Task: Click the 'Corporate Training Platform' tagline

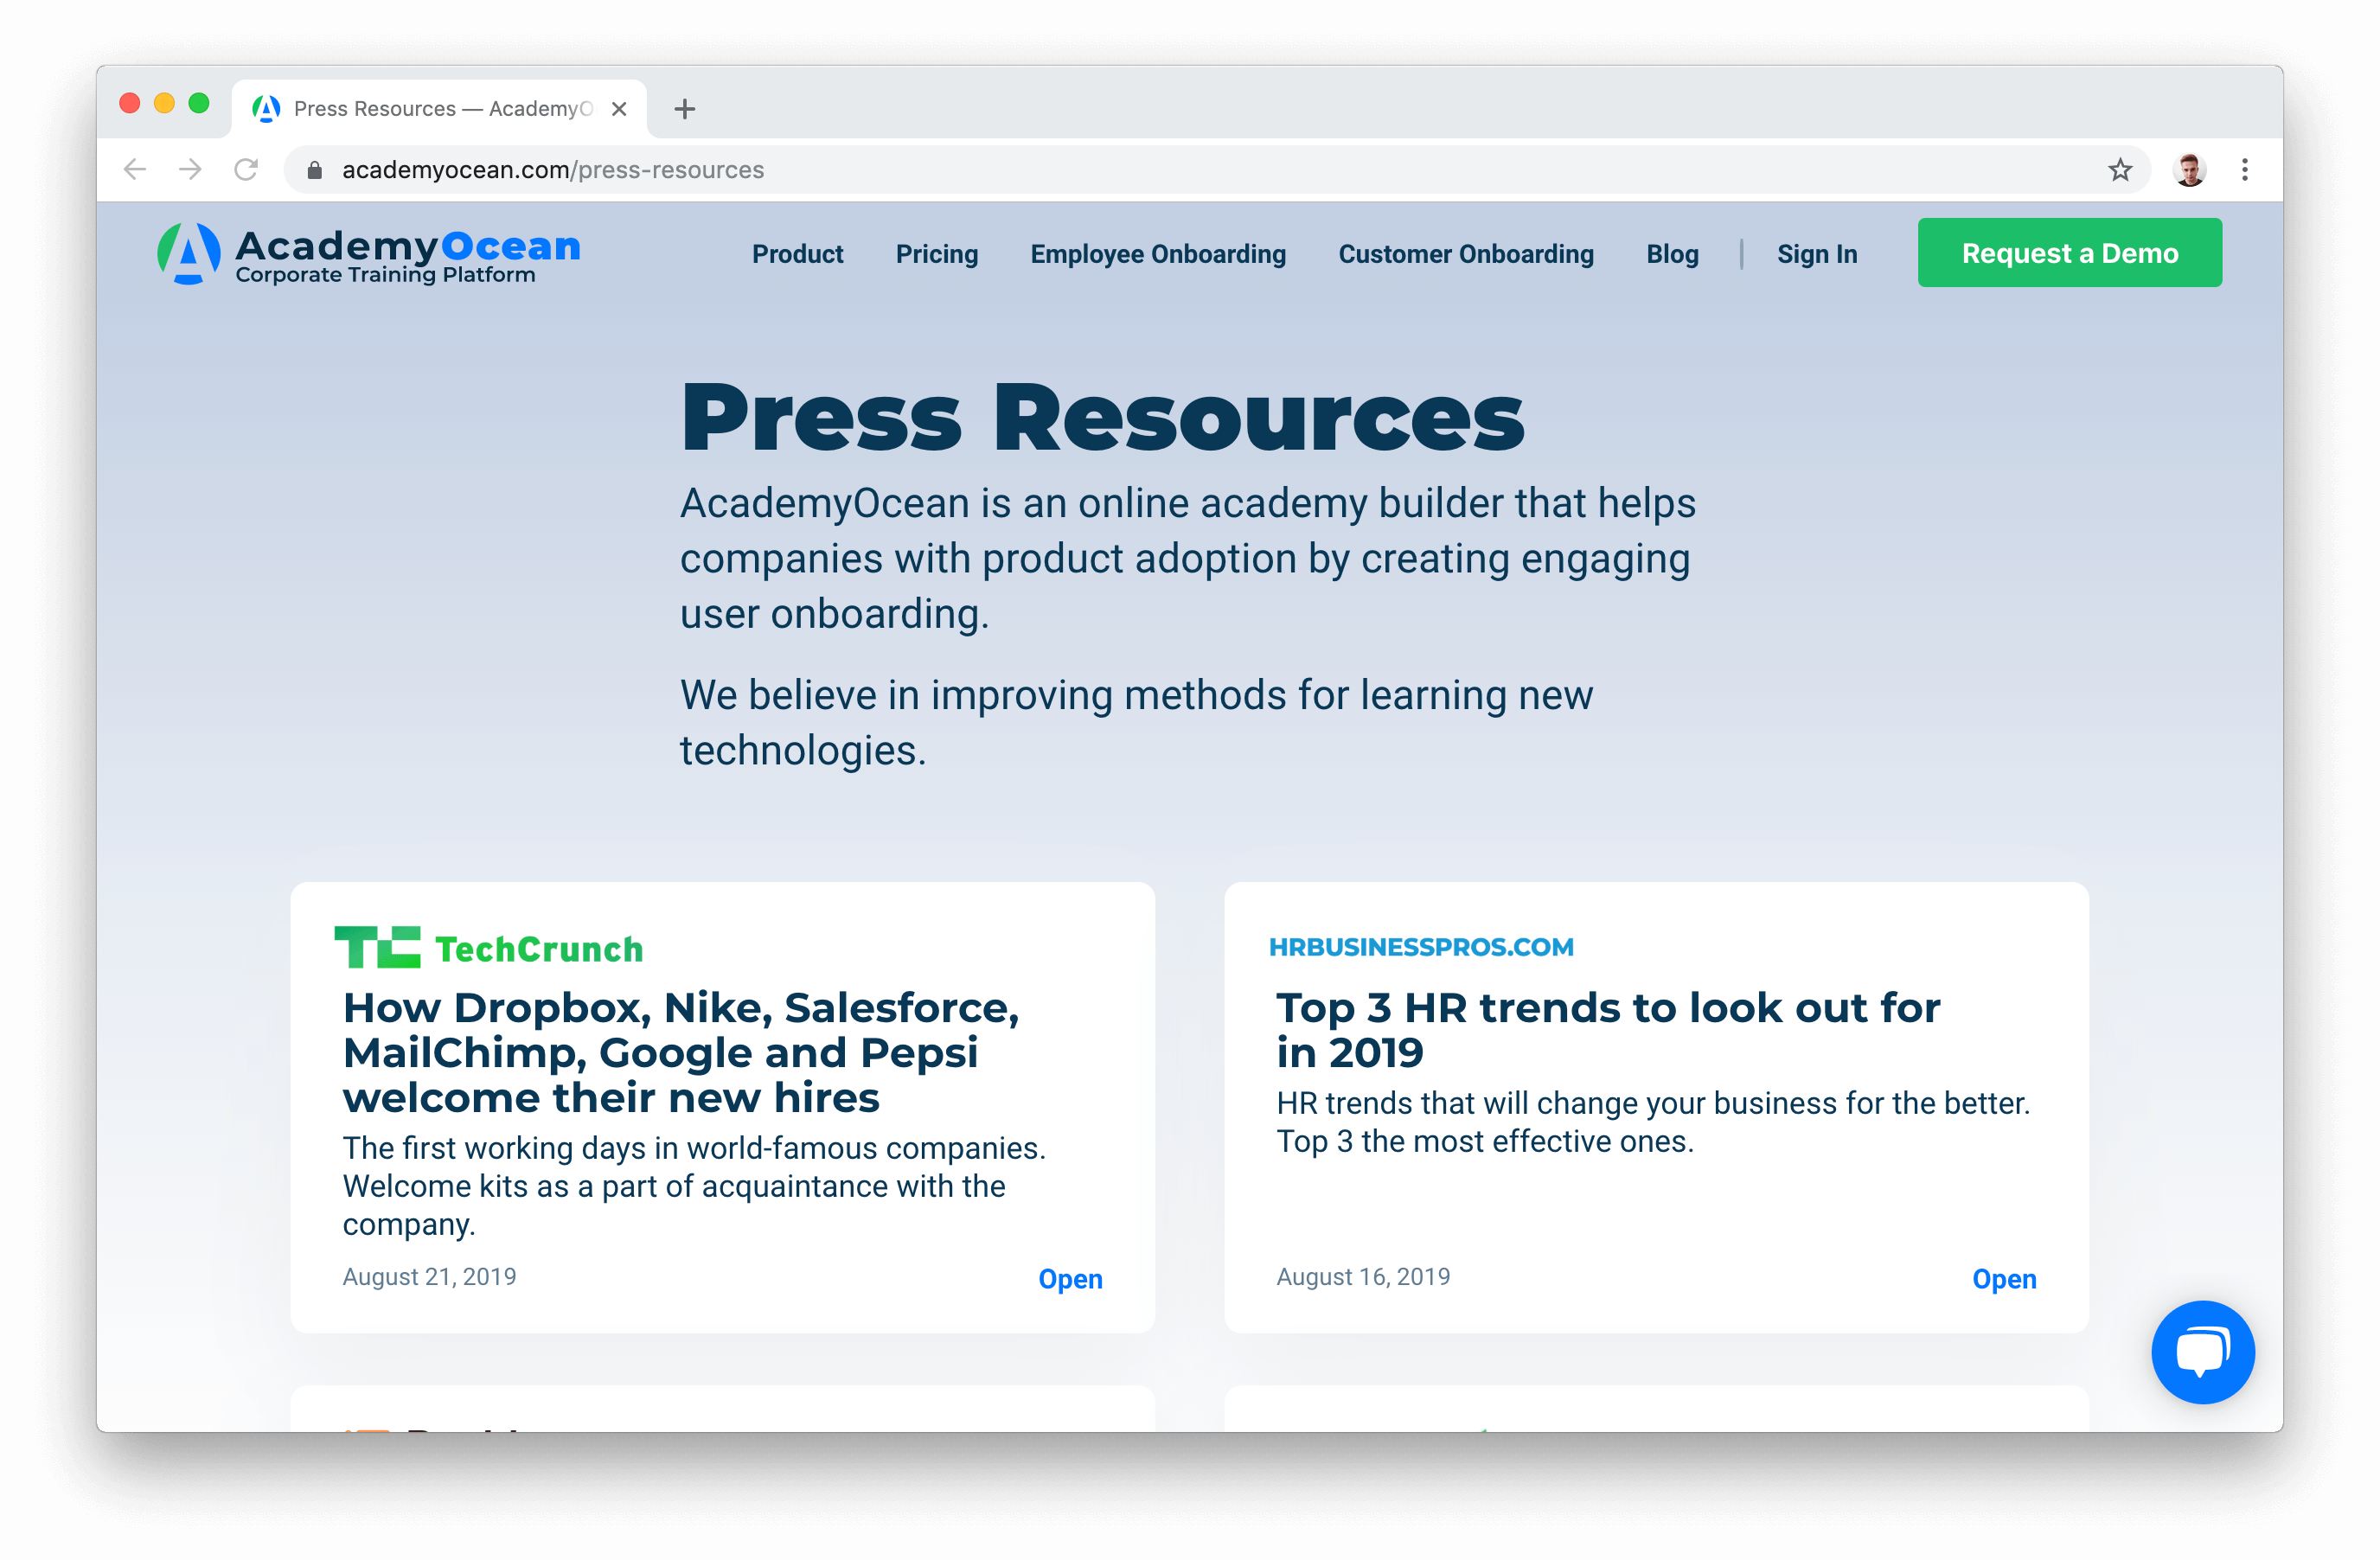Action: pos(385,275)
